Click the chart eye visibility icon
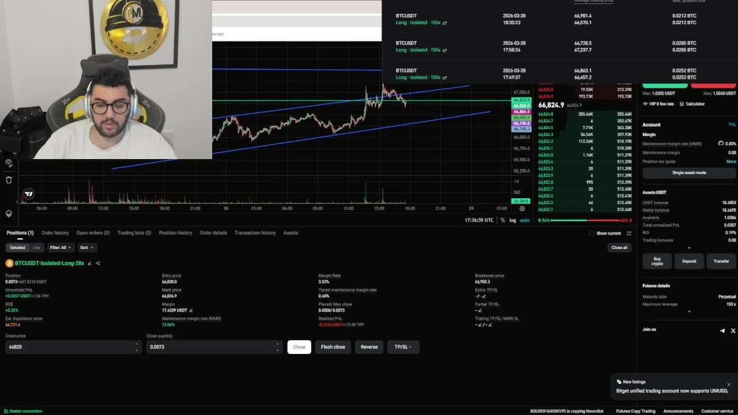This screenshot has width=738, height=415. tap(9, 163)
